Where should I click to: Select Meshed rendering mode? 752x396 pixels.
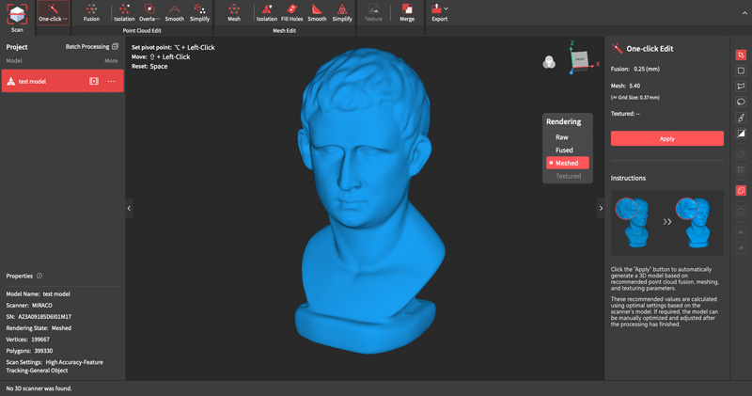click(x=568, y=164)
